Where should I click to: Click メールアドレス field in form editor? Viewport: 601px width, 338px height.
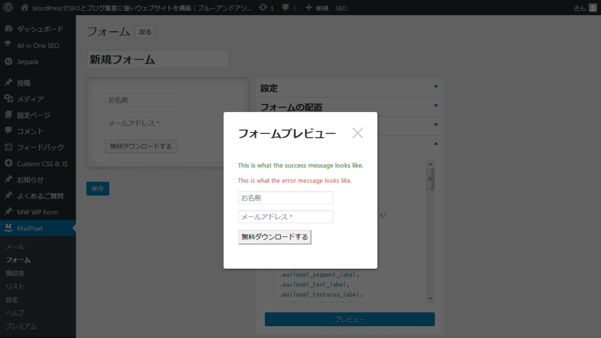point(140,123)
